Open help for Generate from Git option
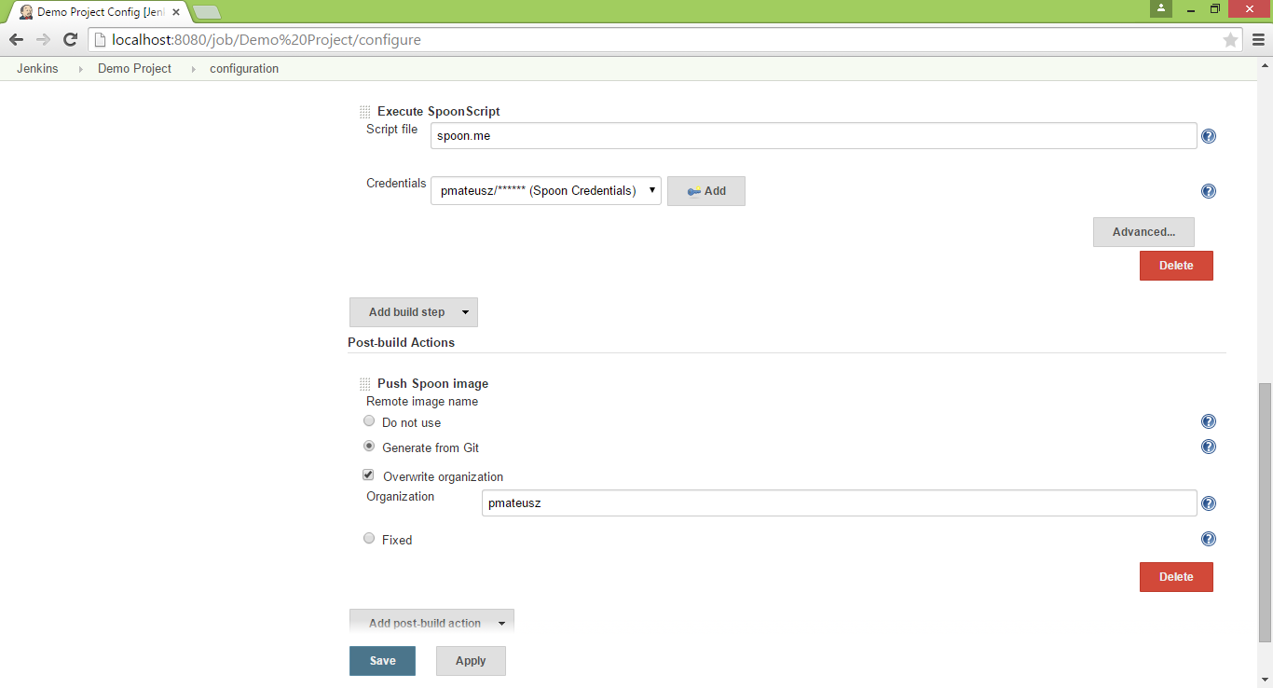 click(1209, 447)
